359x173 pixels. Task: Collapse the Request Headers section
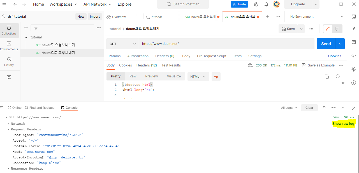click(9, 129)
